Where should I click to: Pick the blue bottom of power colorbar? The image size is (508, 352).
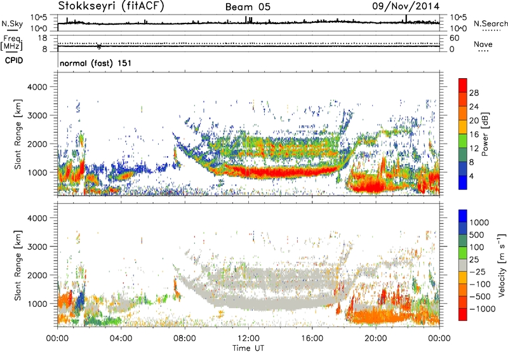[x=463, y=182]
